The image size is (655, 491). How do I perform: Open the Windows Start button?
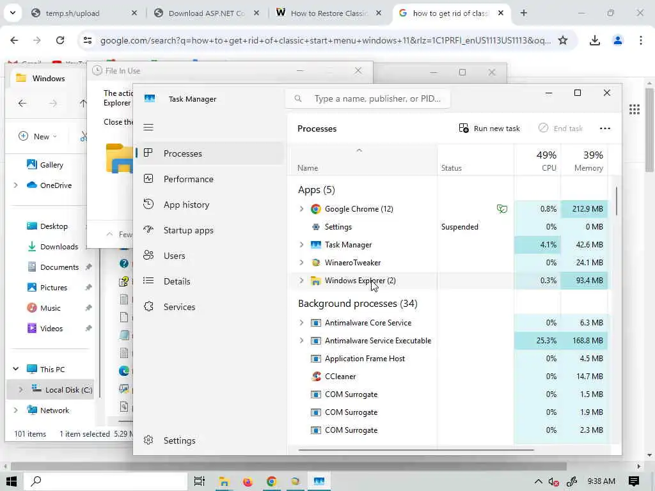(x=12, y=481)
